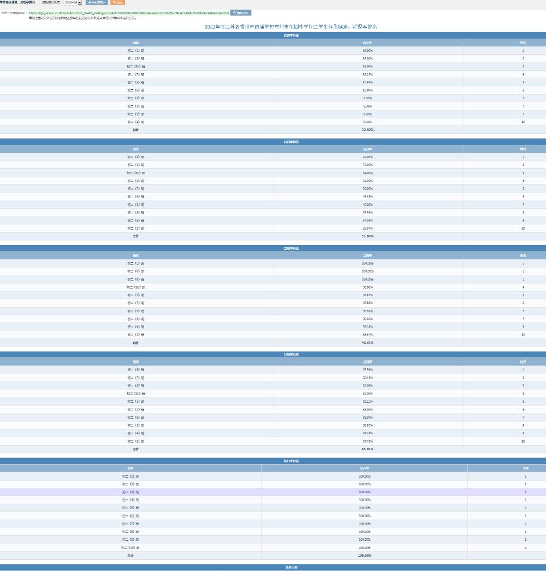Select the 74.00% value in second table

tap(368, 165)
